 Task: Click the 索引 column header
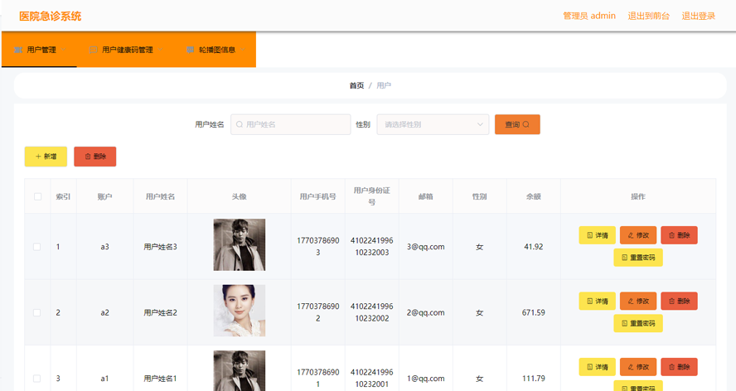pos(63,196)
